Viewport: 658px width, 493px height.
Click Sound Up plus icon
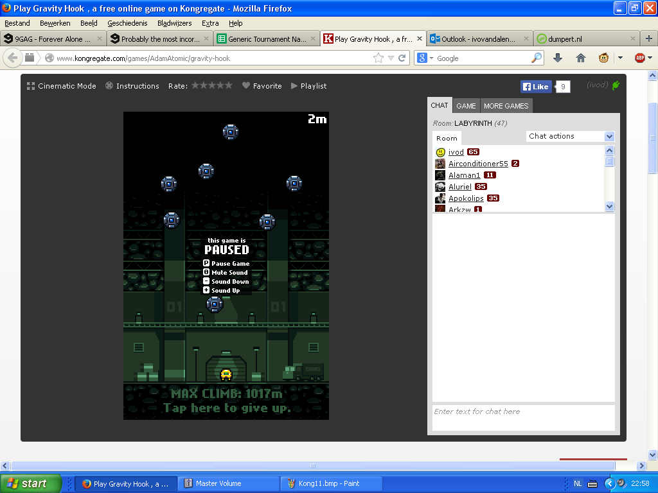[206, 290]
